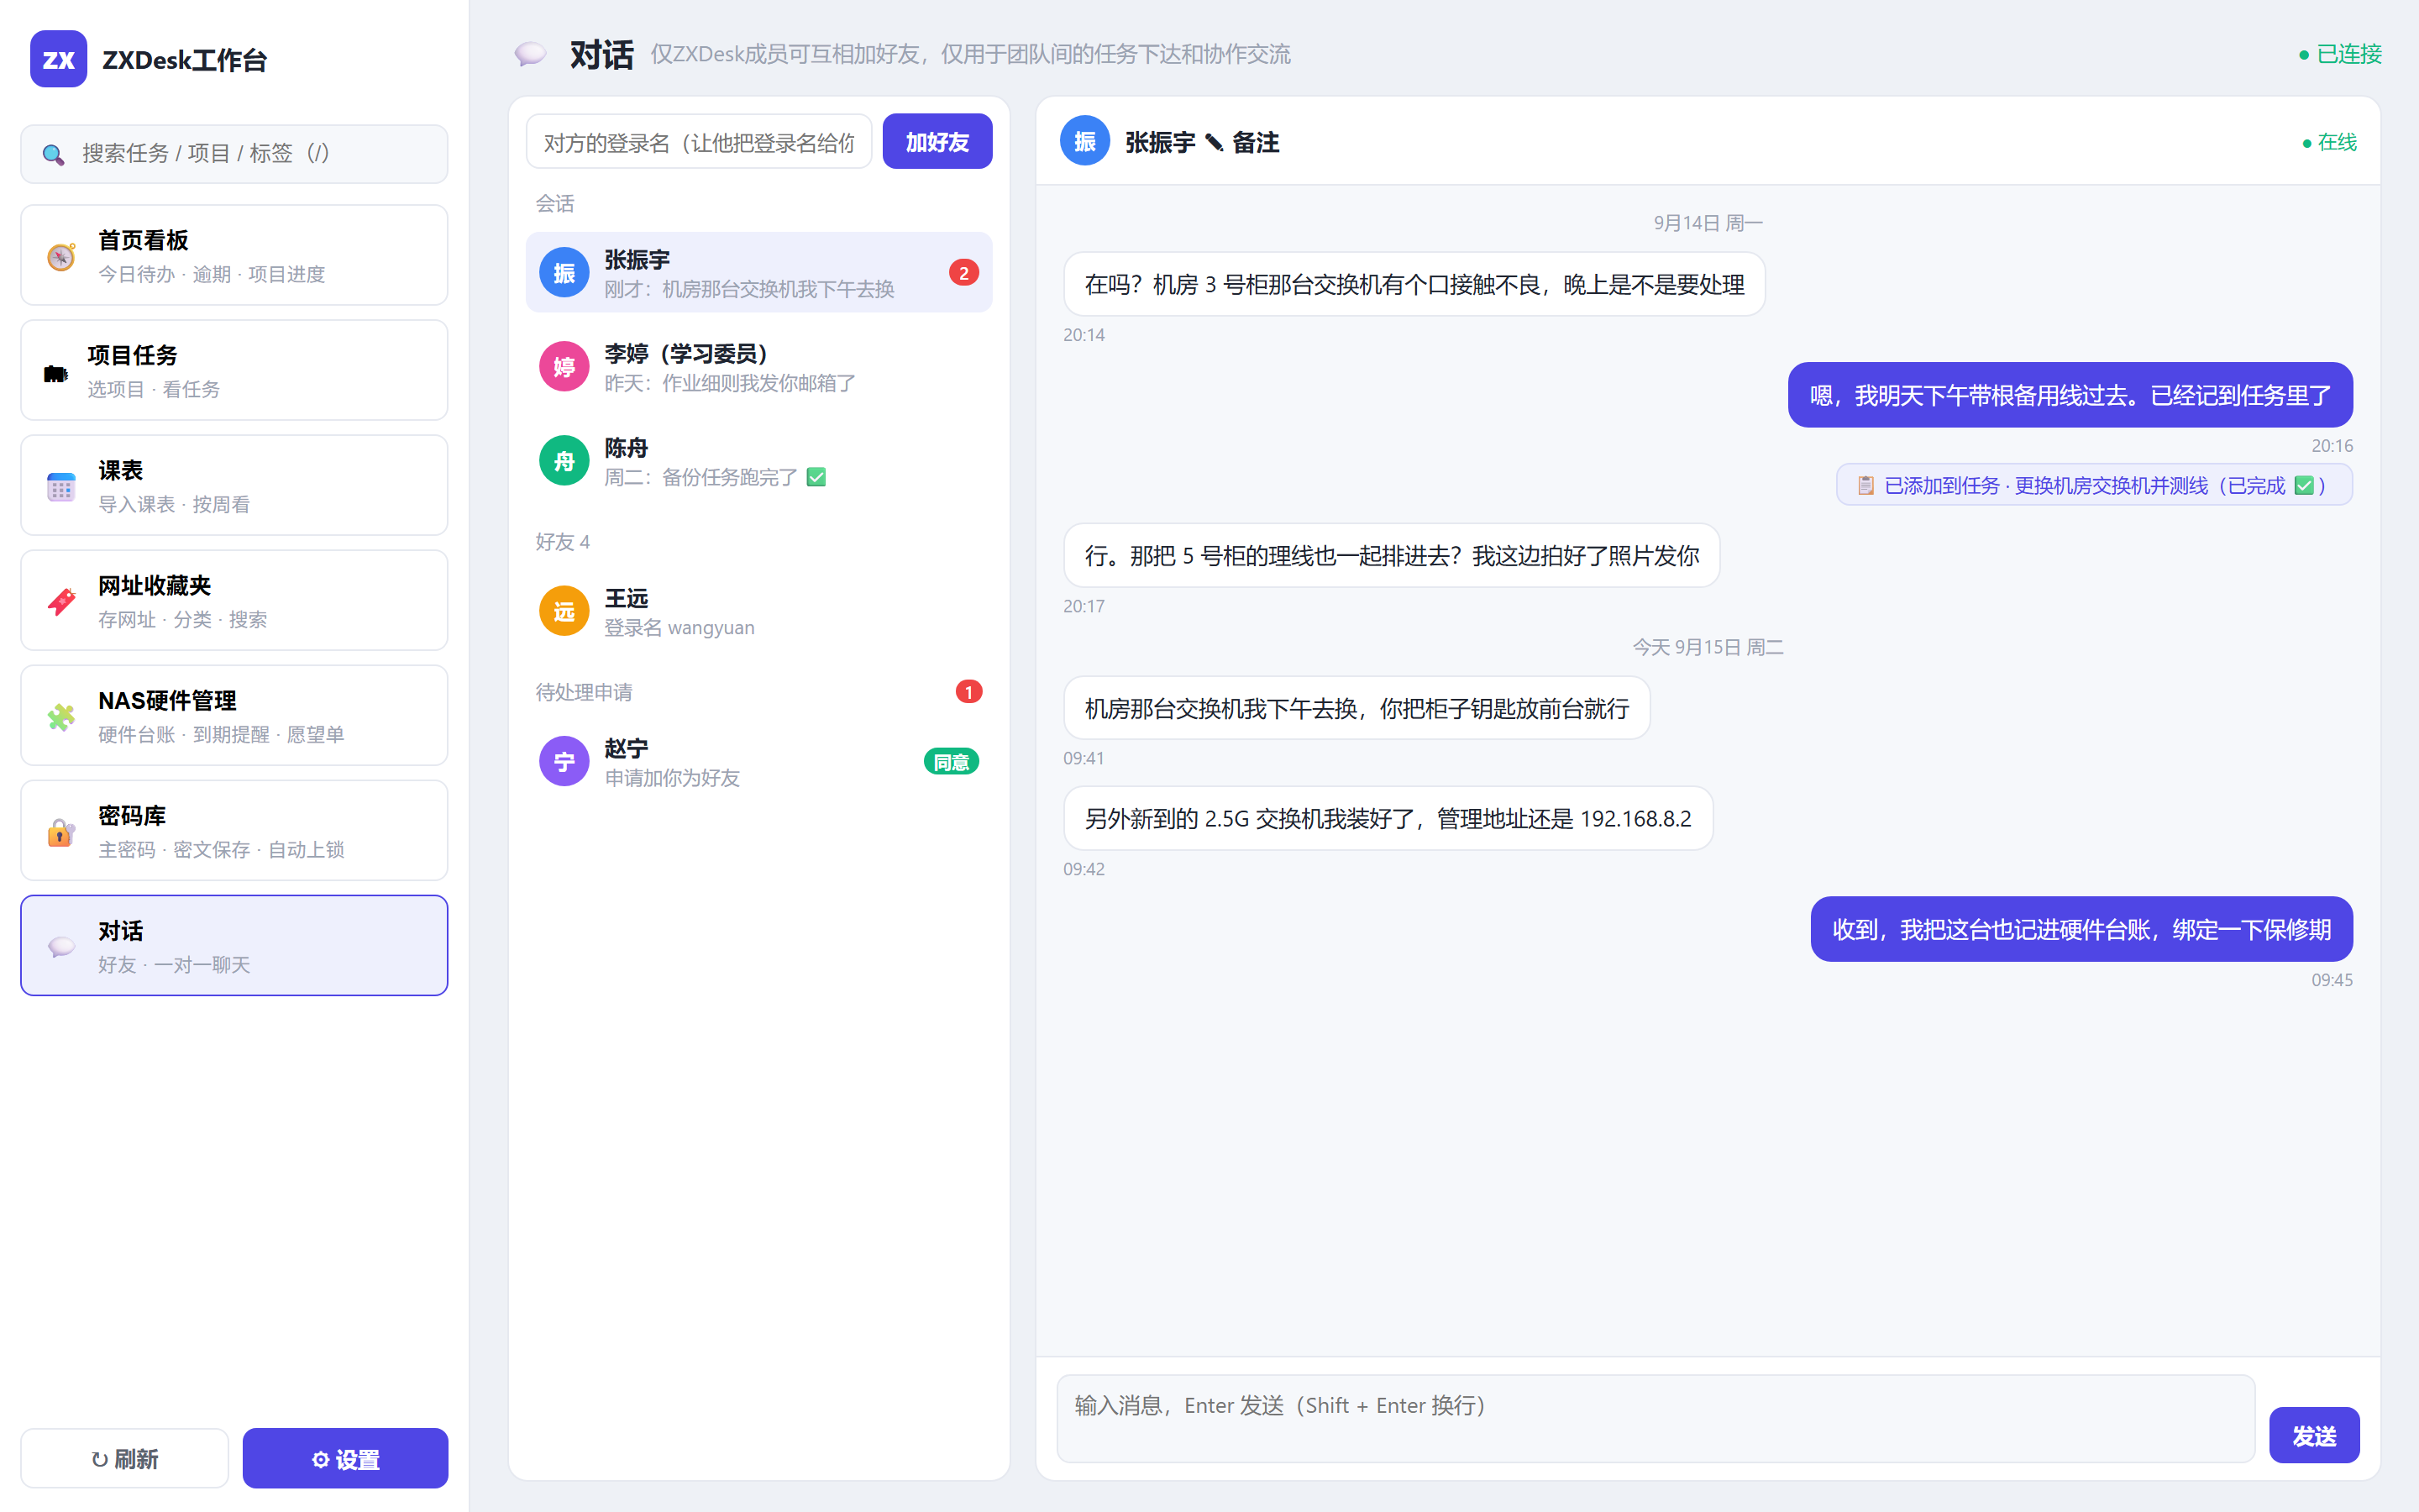
Task: Click the 已连接 status indicator
Action: [2340, 54]
